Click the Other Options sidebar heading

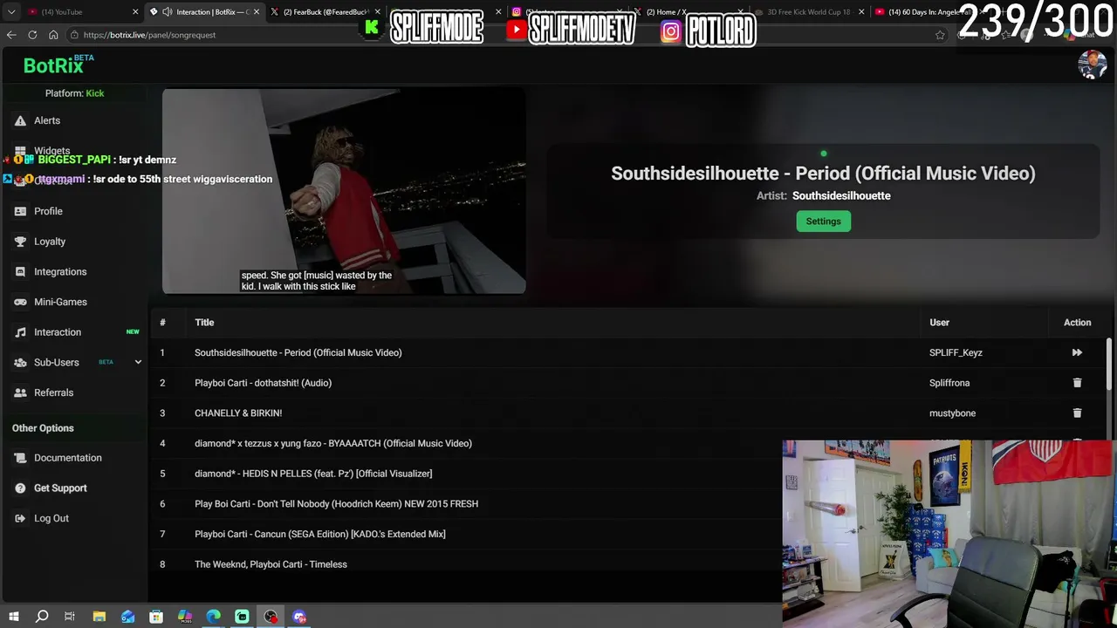tap(43, 428)
